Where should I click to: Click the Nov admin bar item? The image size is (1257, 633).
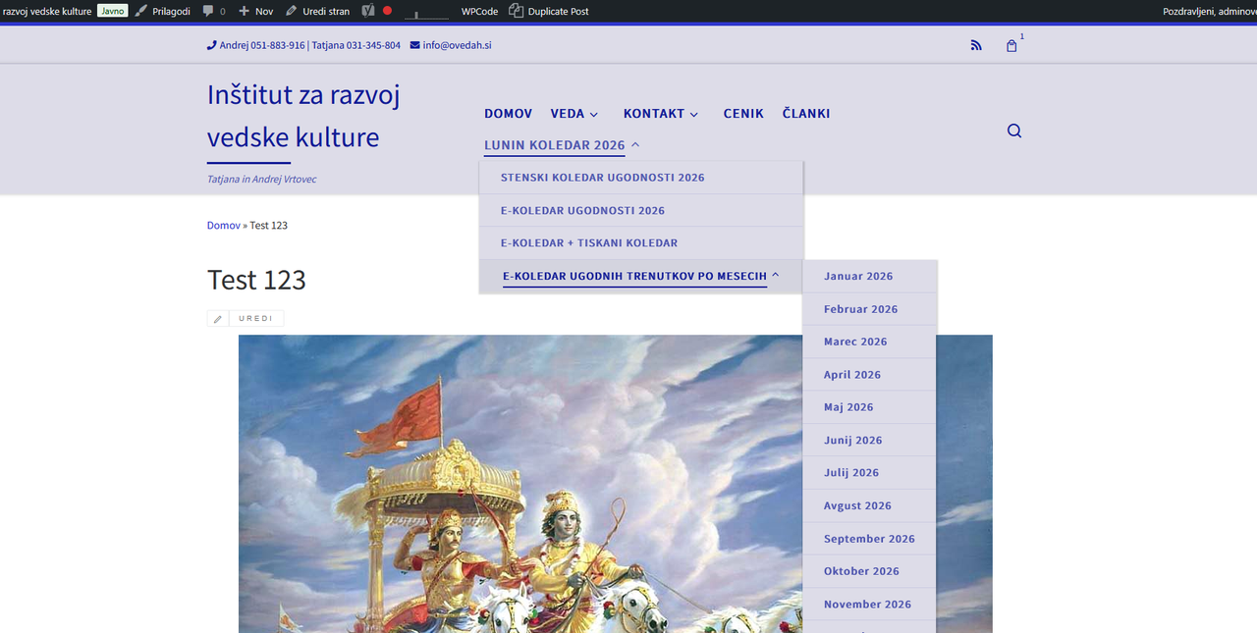coord(256,11)
